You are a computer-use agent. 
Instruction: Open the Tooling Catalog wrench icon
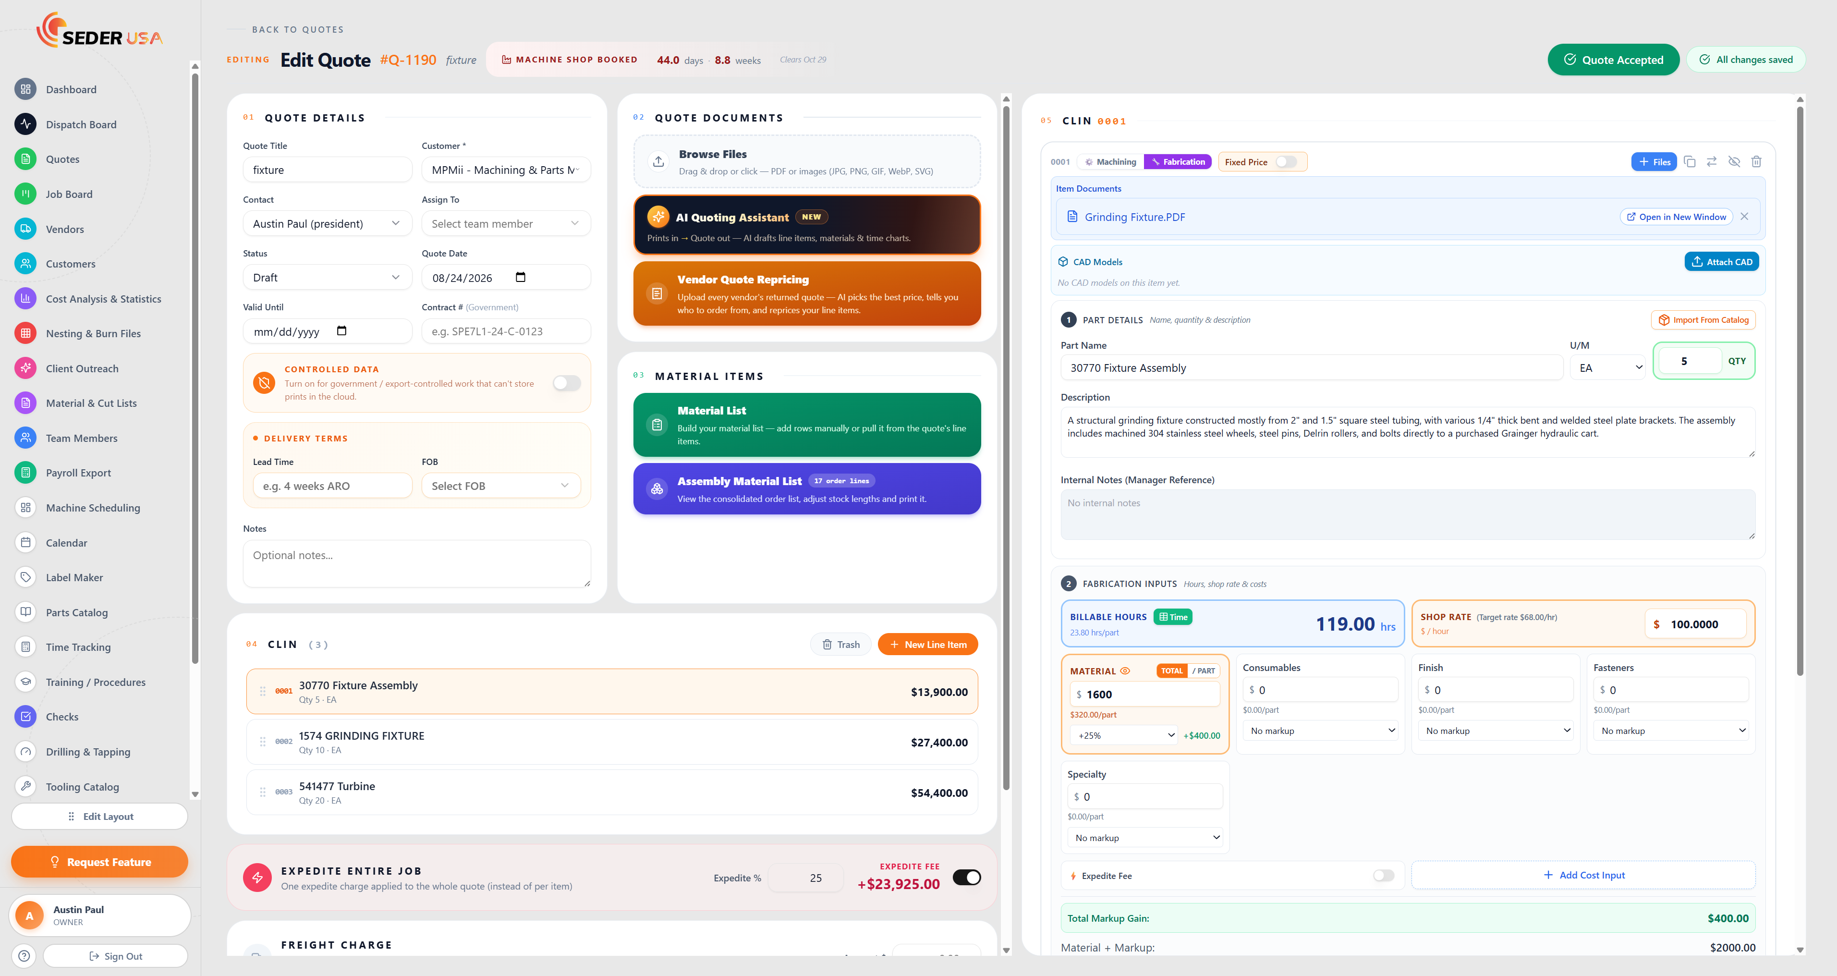(25, 786)
